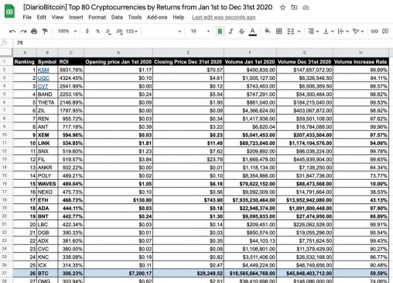Open the View menu
Image resolution: width=393 pixels, height=283 pixels.
coord(57,17)
